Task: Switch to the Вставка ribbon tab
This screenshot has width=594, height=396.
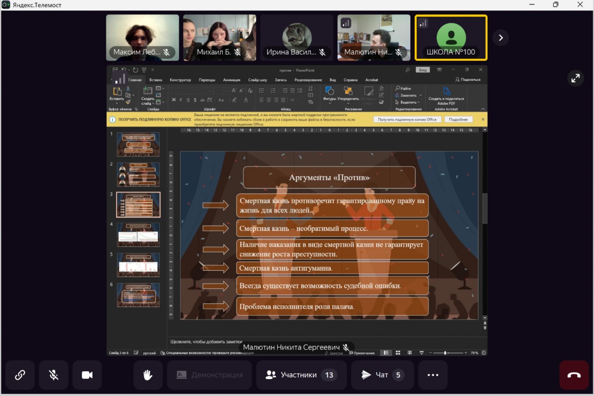Action: [155, 80]
